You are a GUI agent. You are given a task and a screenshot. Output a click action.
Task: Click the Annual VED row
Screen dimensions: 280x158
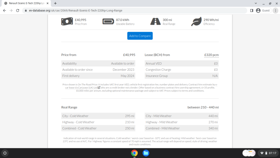(x=182, y=63)
